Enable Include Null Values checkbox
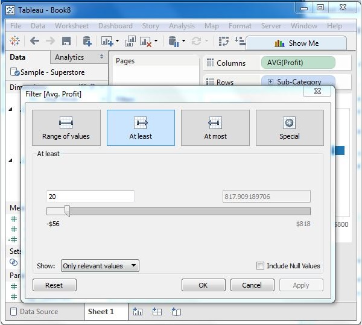The height and width of the screenshot is (325, 362). 260,266
